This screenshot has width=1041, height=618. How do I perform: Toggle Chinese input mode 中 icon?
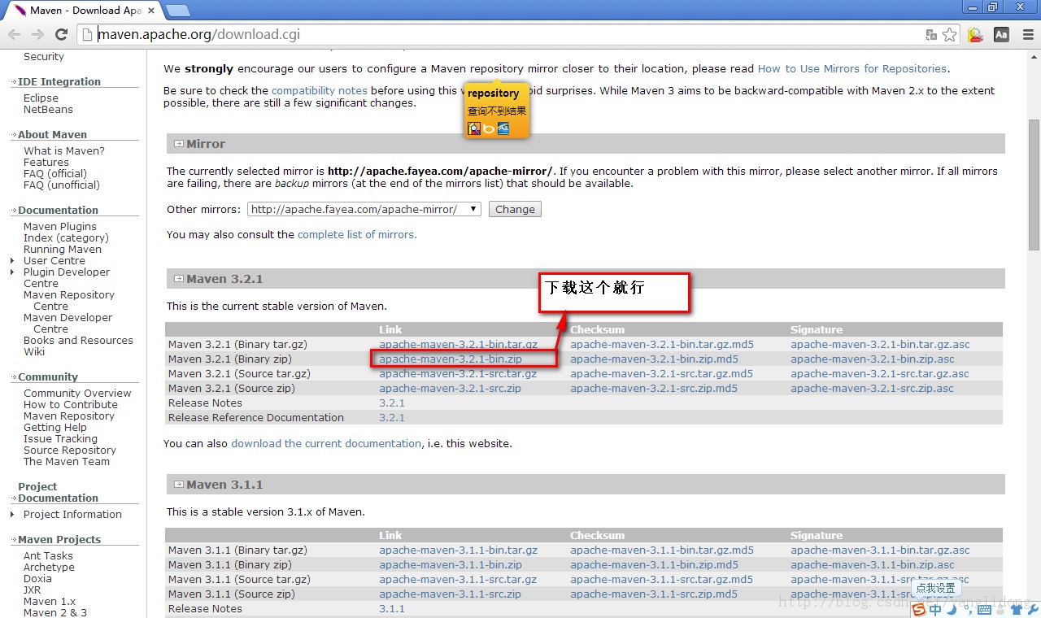pyautogui.click(x=935, y=609)
